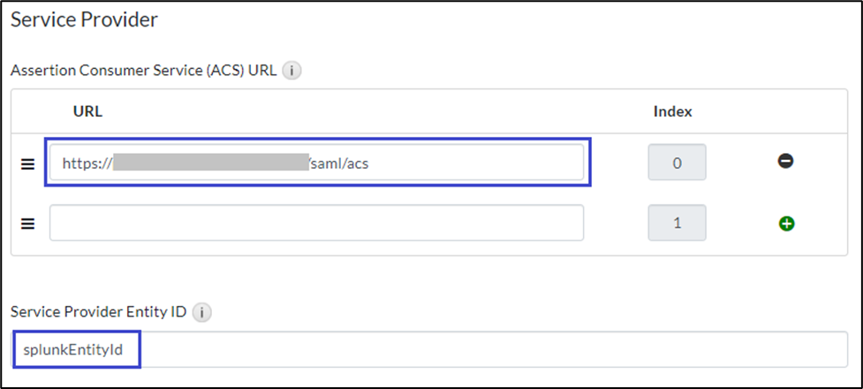Click the blank right end of the Entity ID field
This screenshot has height=389, width=863.
[x=530, y=350]
